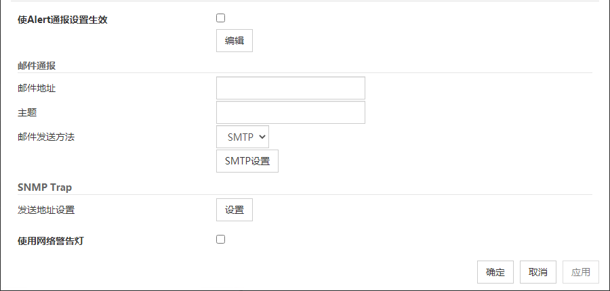Click the 邮件地址 field label
Image resolution: width=610 pixels, height=291 pixels.
click(x=37, y=88)
